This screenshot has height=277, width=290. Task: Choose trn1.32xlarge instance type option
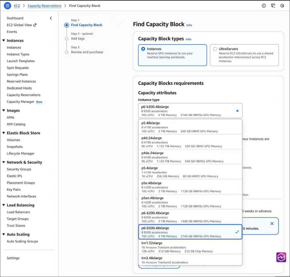(190, 247)
